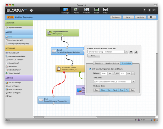
Task: Edit selected email with pencil icon
Action: click(x=136, y=52)
